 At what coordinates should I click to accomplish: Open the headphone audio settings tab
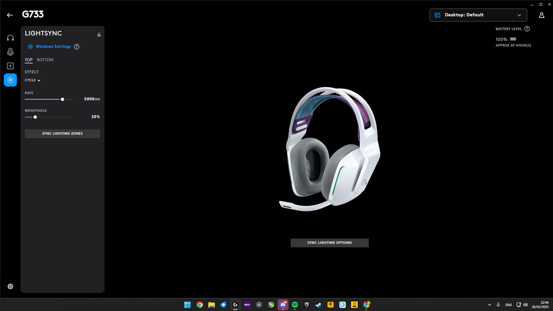[10, 38]
